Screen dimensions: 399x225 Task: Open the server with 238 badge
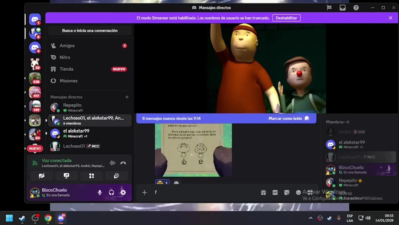[35, 78]
